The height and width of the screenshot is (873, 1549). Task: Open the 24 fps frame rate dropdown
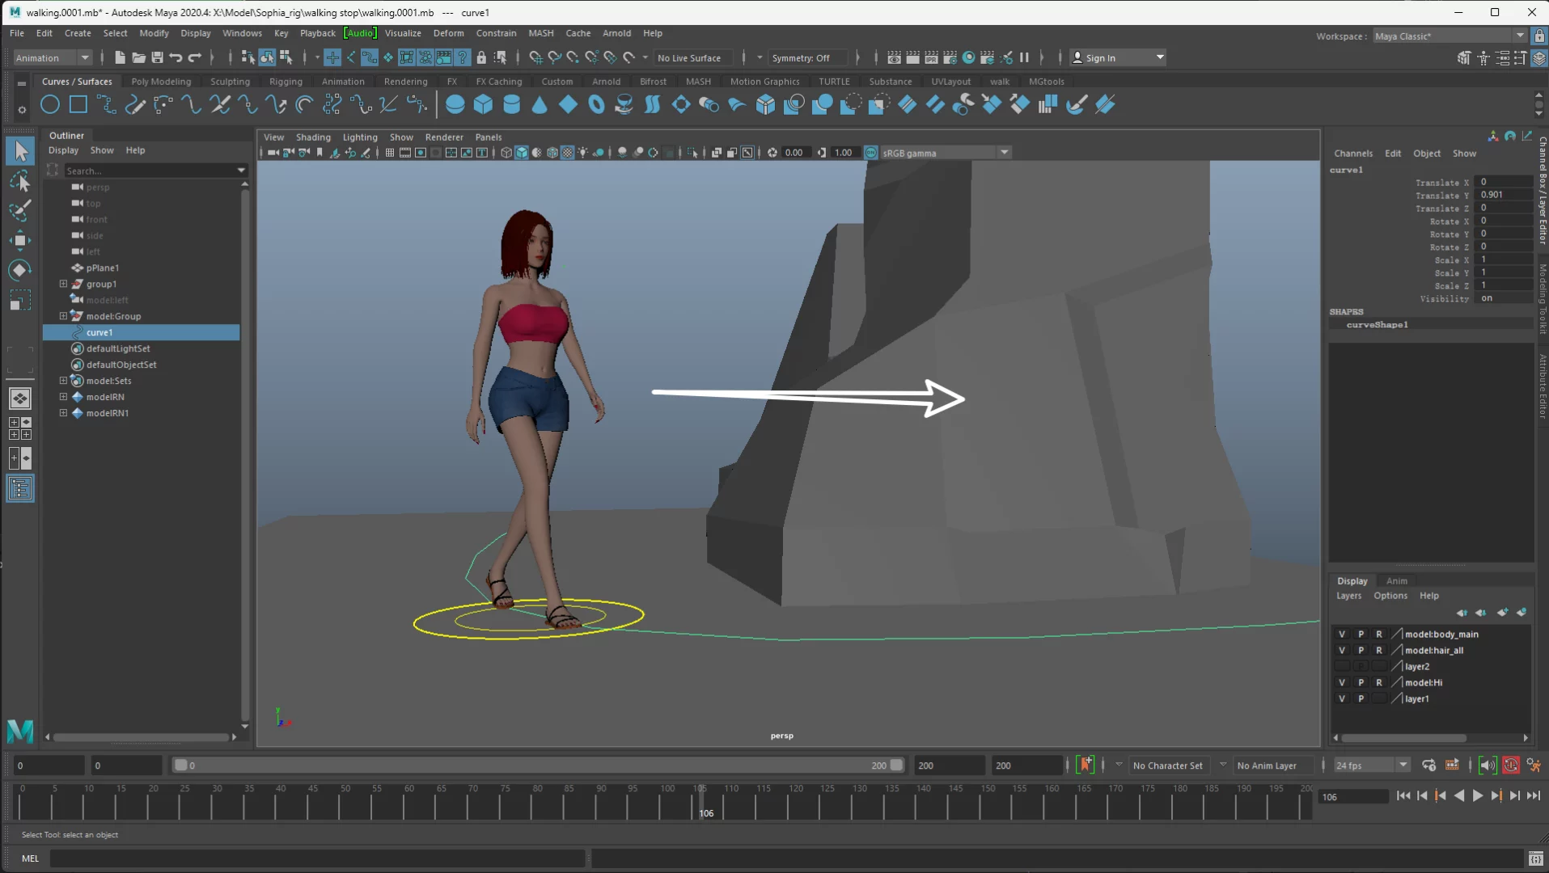click(1371, 765)
